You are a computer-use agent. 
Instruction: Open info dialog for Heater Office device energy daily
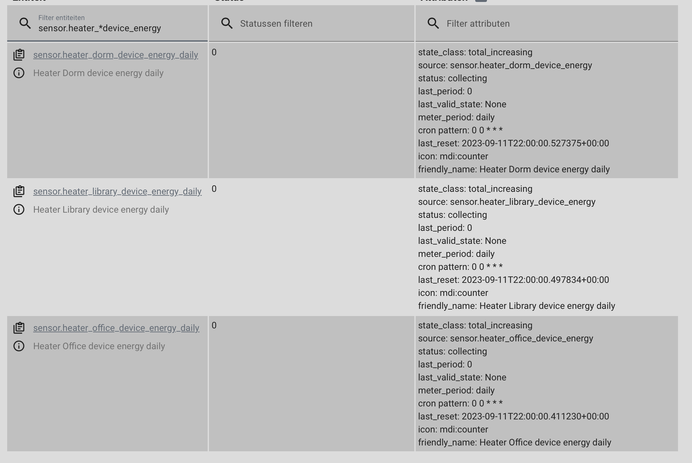pos(19,346)
